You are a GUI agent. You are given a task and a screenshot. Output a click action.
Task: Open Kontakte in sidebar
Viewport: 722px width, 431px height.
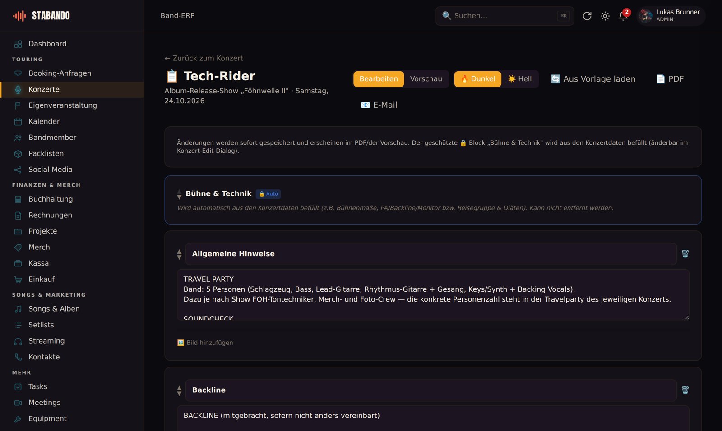72,357
